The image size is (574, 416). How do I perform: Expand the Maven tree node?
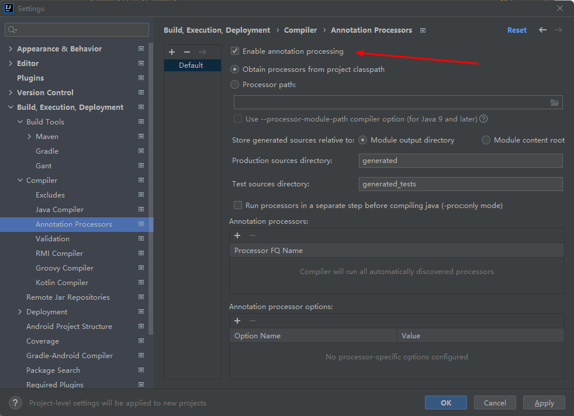pyautogui.click(x=29, y=137)
